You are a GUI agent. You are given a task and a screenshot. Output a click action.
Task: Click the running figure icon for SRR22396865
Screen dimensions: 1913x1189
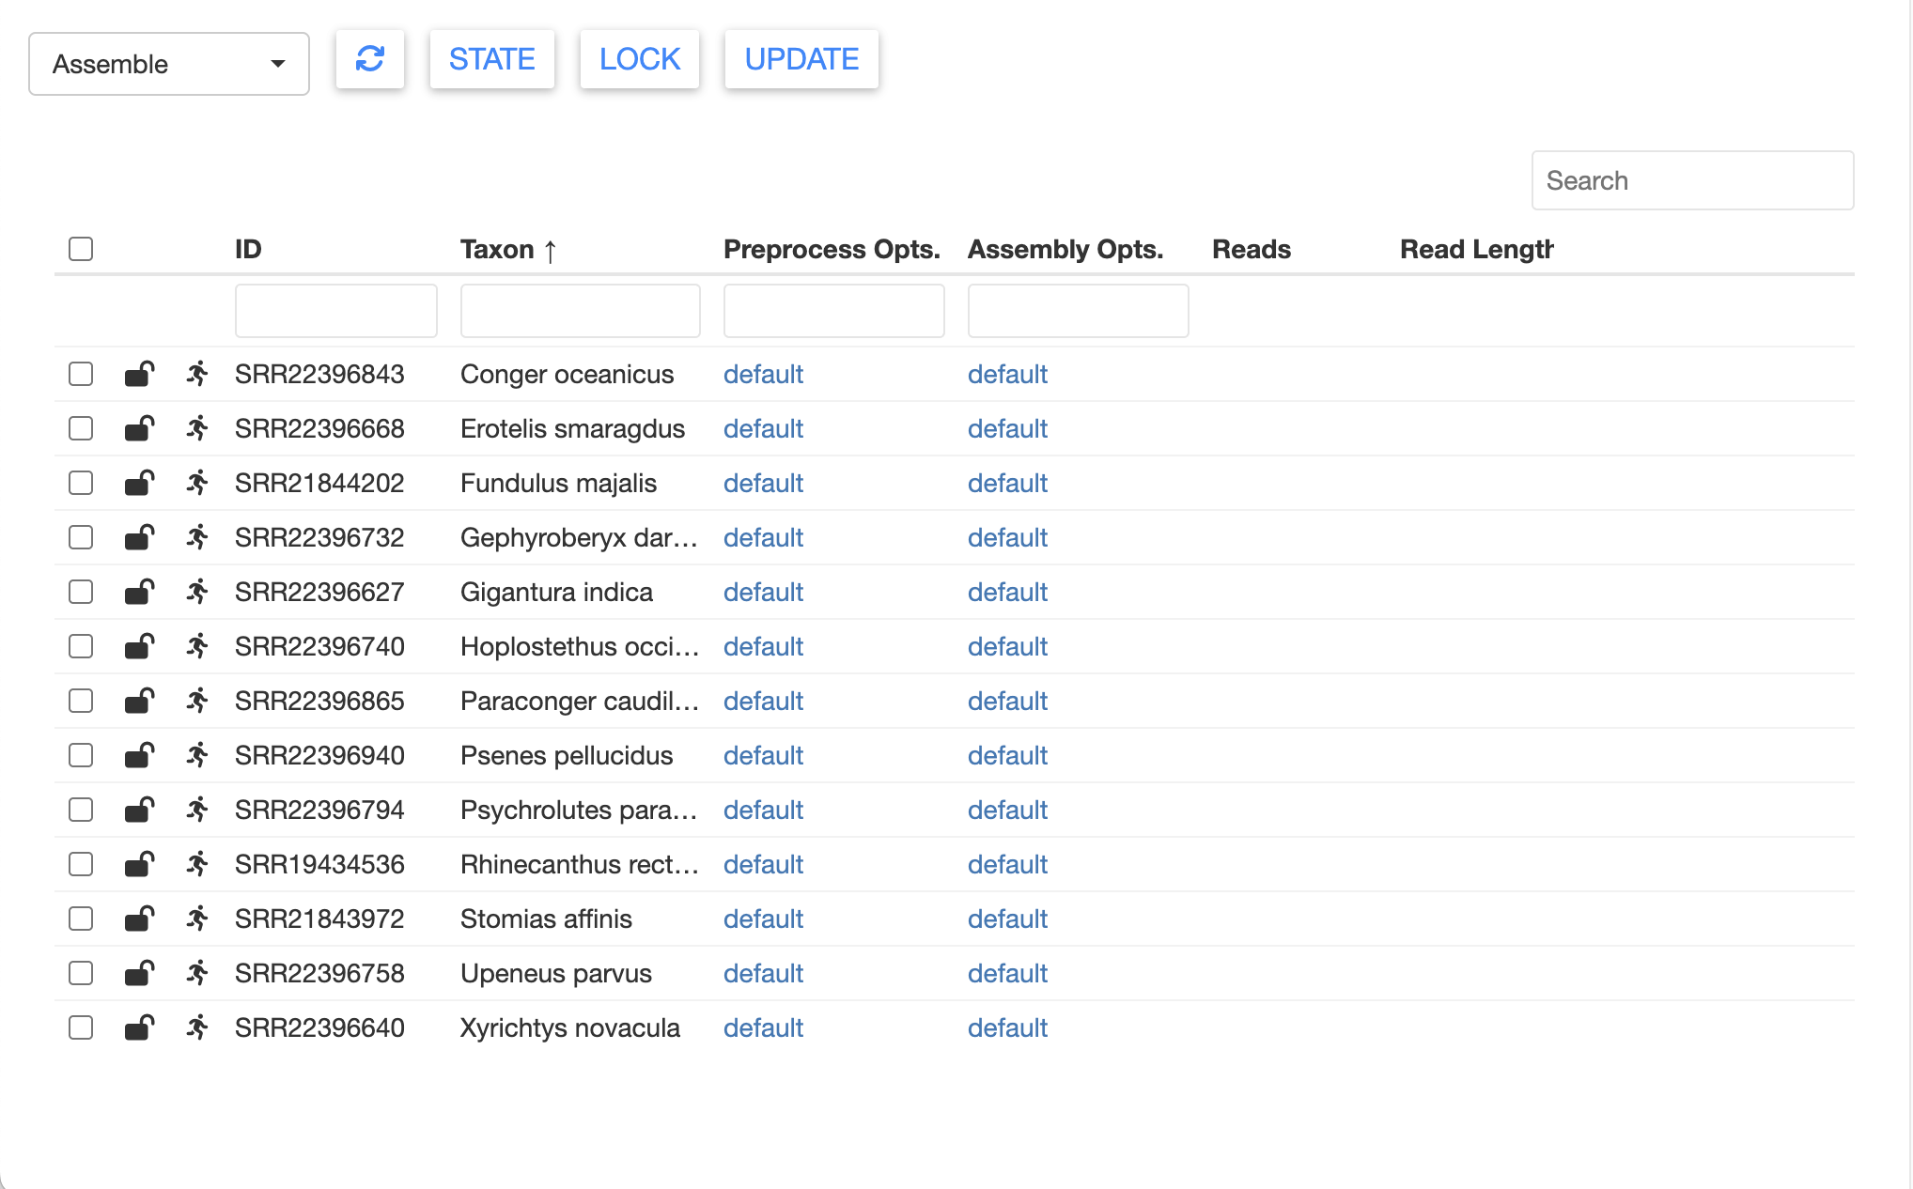point(197,701)
